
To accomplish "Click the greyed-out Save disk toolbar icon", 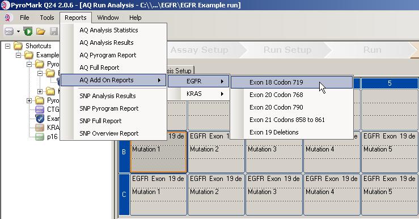I will [54, 31].
